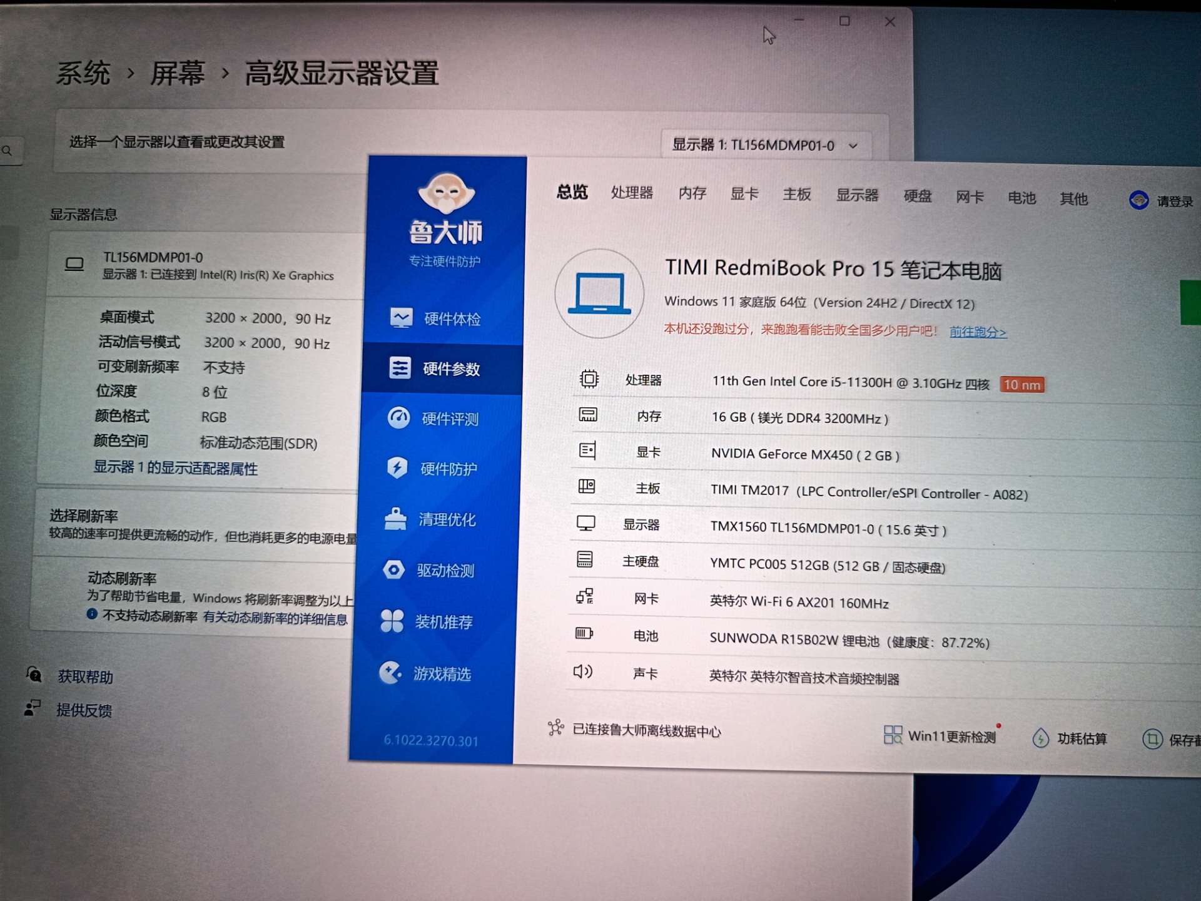Open 显示器 1 的显示适配器属性 link
Image resolution: width=1201 pixels, height=901 pixels.
(175, 468)
